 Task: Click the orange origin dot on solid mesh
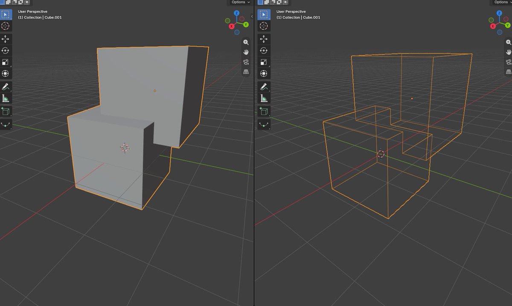pyautogui.click(x=155, y=90)
